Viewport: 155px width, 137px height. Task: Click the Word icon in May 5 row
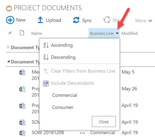coord(22,72)
